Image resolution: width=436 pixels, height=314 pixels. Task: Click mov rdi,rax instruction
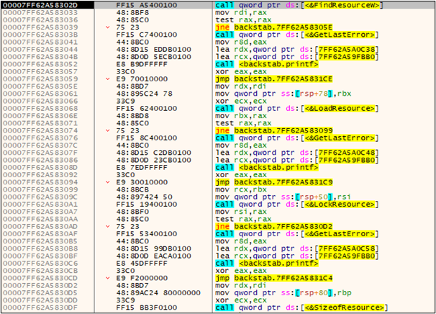click(241, 12)
